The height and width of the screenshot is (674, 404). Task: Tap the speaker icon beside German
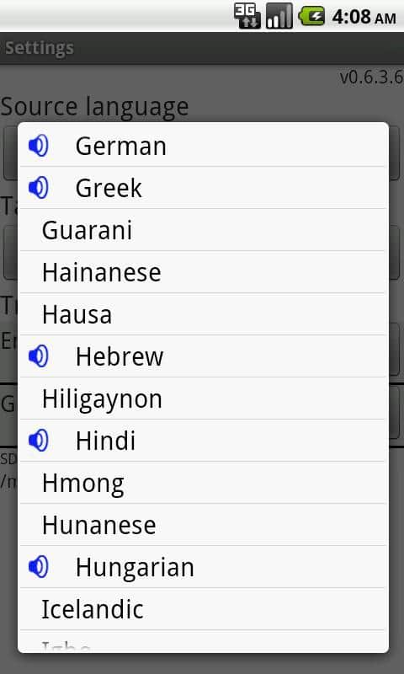tap(38, 146)
